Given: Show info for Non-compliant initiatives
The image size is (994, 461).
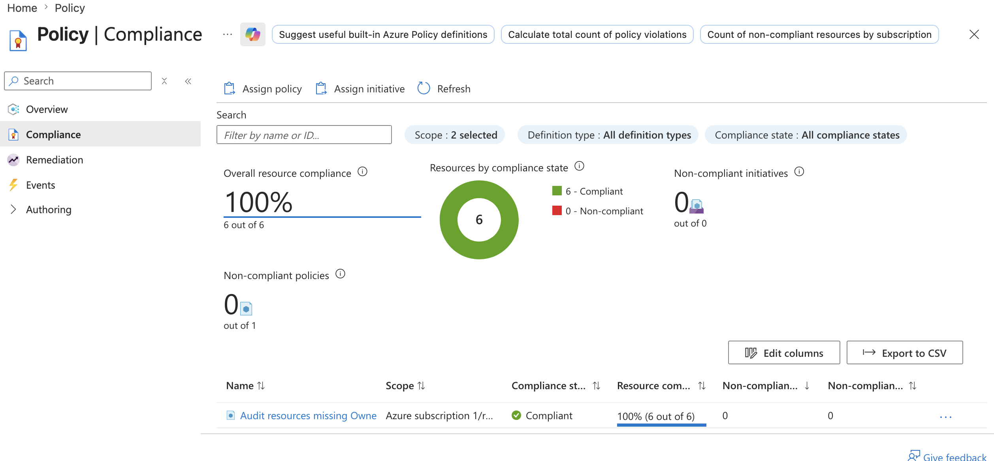Looking at the screenshot, I should [x=799, y=171].
